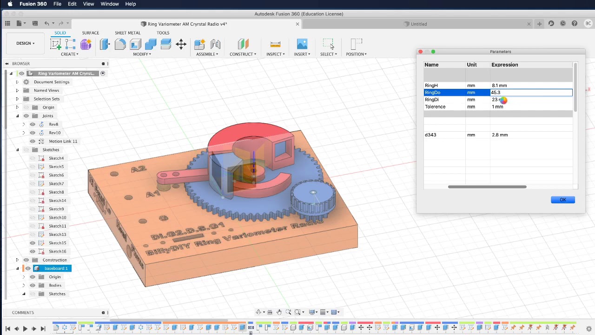Open the Edit menu in menu bar
The image size is (595, 335).
[72, 4]
